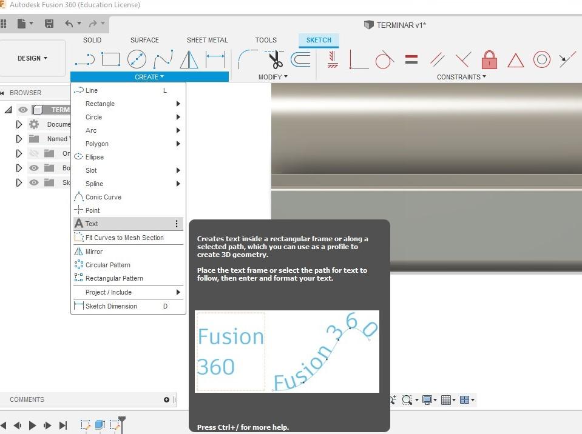This screenshot has height=434, width=582.
Task: Open the Arc submenu in Create menu
Action: pyautogui.click(x=129, y=130)
